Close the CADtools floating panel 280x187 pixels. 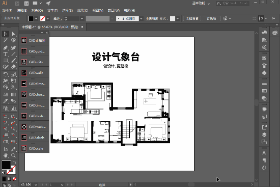pyautogui.click(x=47, y=33)
